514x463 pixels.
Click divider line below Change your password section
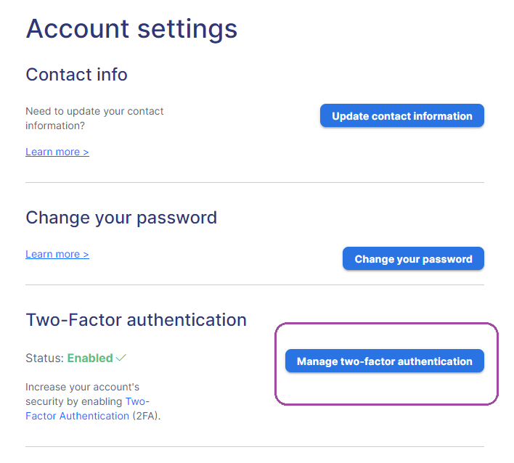(x=255, y=284)
